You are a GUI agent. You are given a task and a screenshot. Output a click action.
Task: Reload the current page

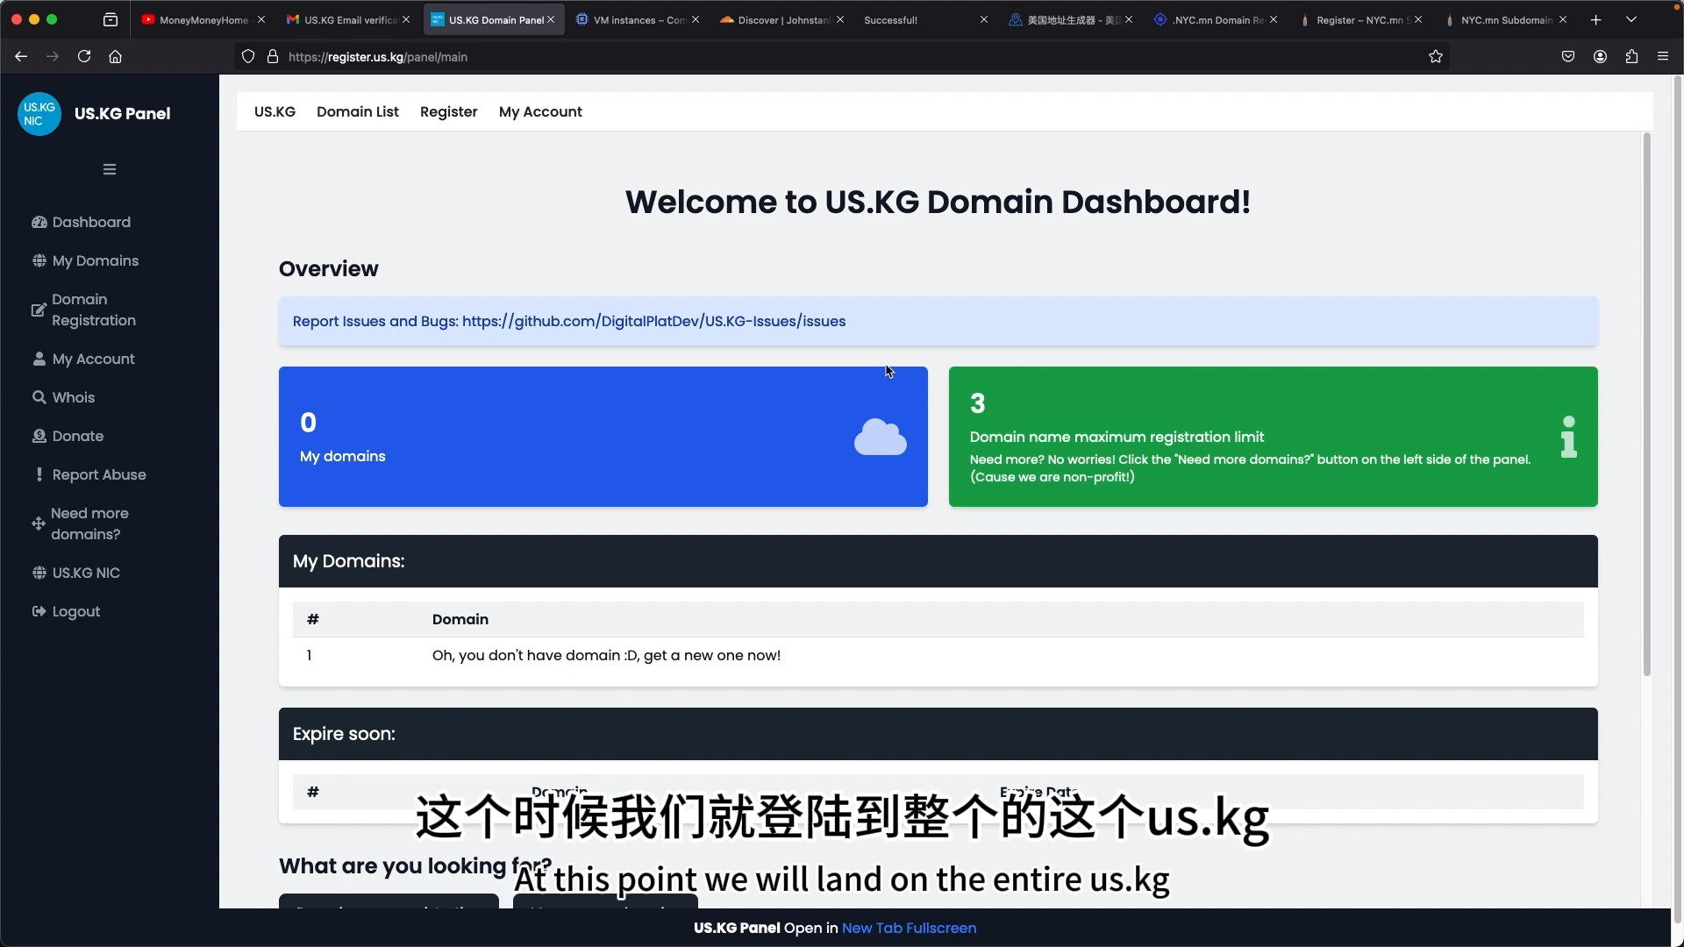point(84,56)
